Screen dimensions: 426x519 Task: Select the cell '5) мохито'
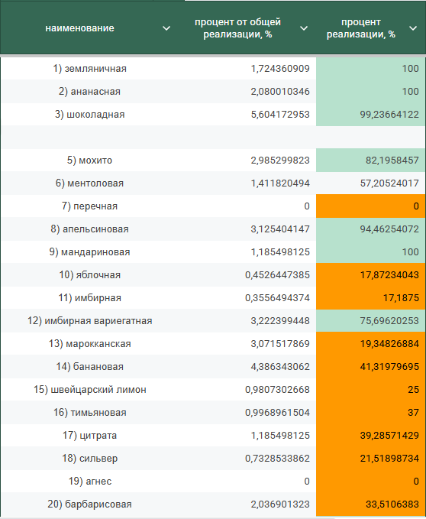[x=89, y=161]
